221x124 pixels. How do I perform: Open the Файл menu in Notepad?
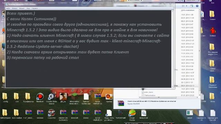8,8
